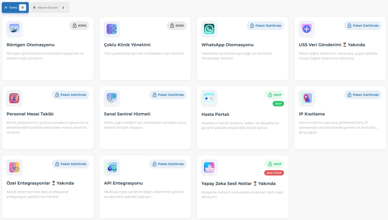Open the API Entegrasyonu title
The image size is (388, 220).
click(x=123, y=183)
